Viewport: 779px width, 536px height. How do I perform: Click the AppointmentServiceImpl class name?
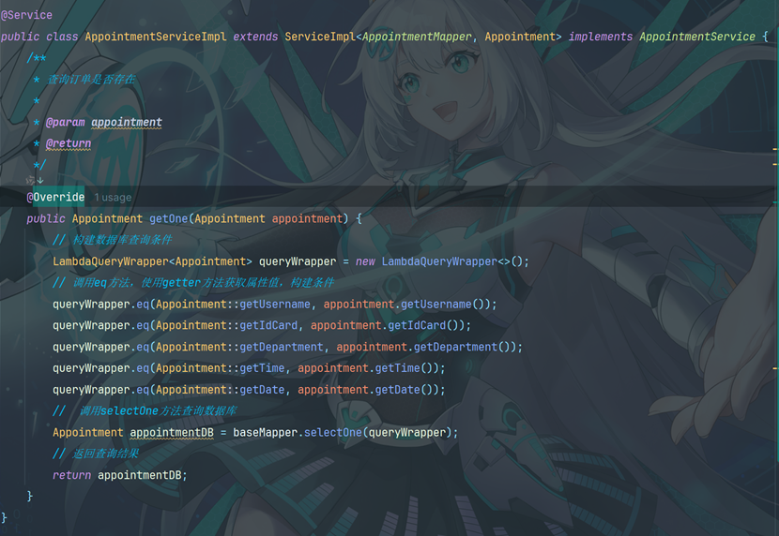(x=156, y=37)
